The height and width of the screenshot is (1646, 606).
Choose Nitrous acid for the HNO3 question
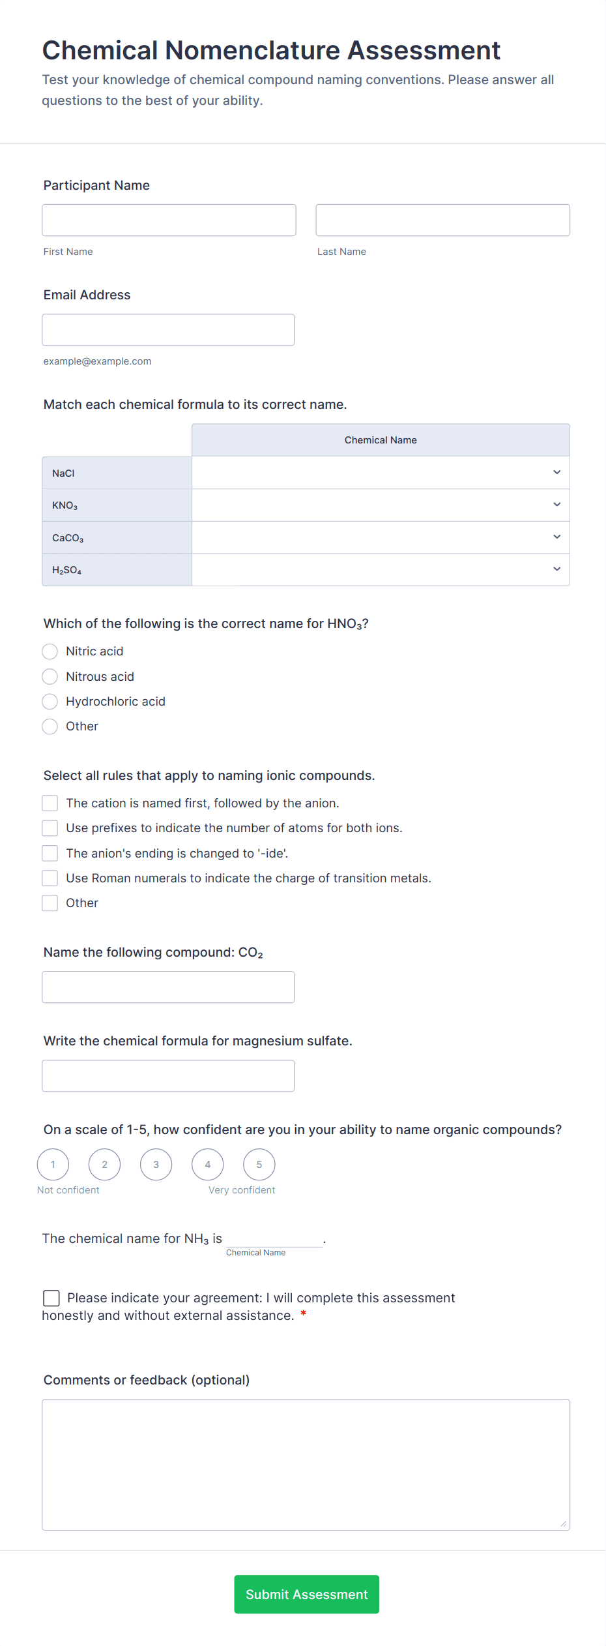tap(50, 676)
